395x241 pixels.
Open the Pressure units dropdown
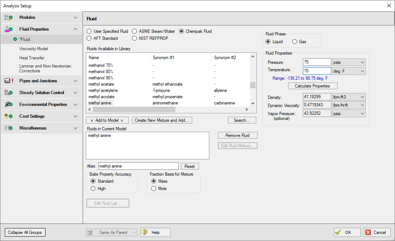(349, 62)
